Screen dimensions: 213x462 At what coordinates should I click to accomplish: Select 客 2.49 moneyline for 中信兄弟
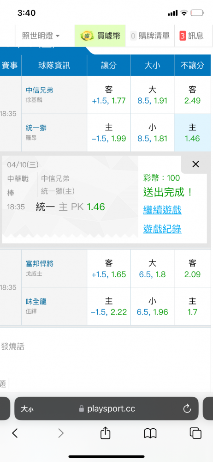click(192, 95)
